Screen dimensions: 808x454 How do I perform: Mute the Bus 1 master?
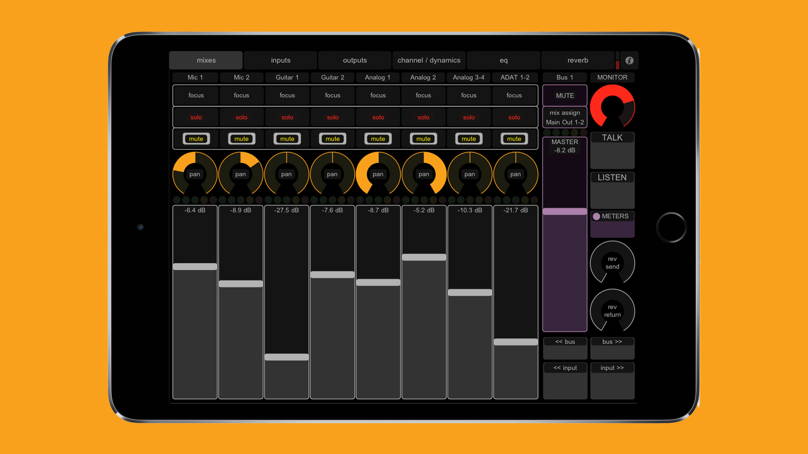[x=565, y=96]
